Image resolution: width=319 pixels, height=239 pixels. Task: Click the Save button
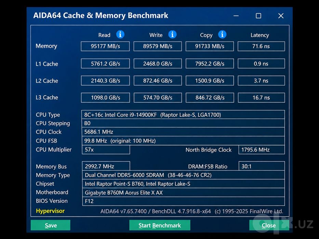(x=51, y=225)
